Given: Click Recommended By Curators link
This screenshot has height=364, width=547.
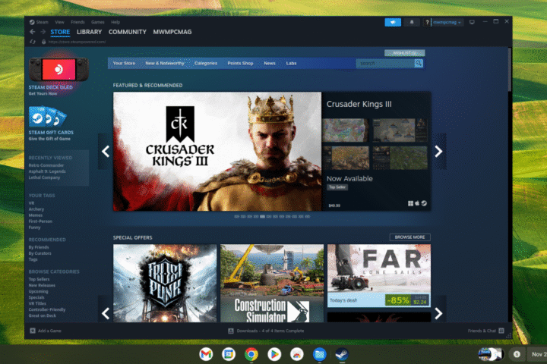Looking at the screenshot, I should [40, 253].
